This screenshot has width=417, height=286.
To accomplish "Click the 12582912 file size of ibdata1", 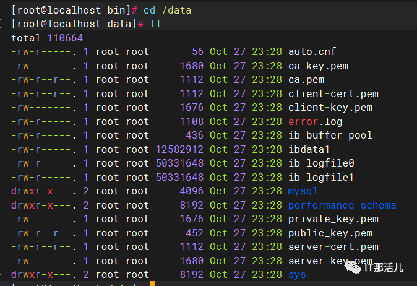I will click(x=180, y=149).
